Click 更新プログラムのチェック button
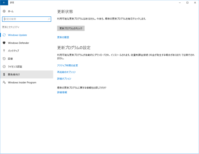199x154 pixels. click(71, 28)
